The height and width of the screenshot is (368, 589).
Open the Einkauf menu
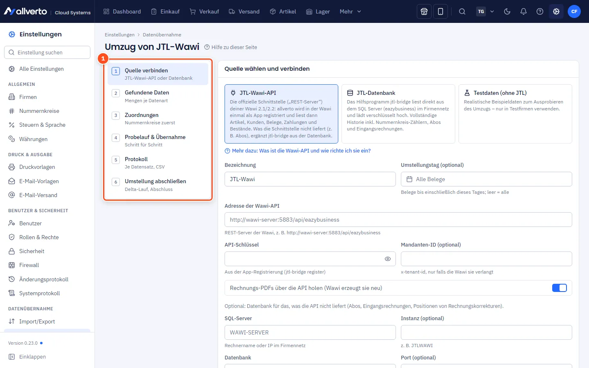tap(165, 11)
